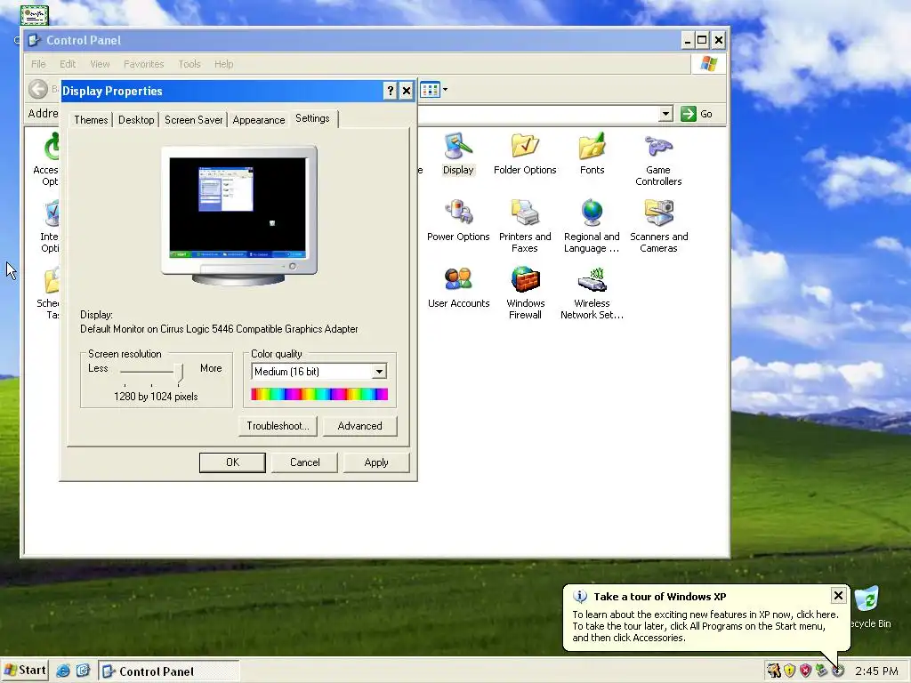Click the Start button
Screen dimensions: 911x683
(x=25, y=671)
